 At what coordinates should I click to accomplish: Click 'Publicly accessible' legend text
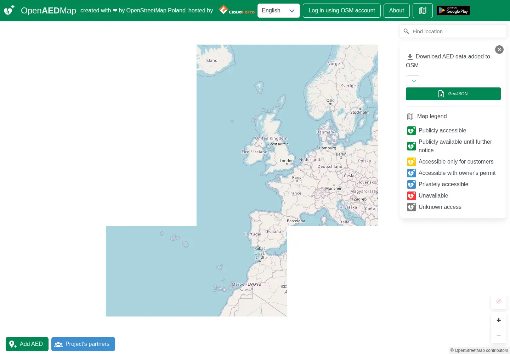[x=442, y=130]
